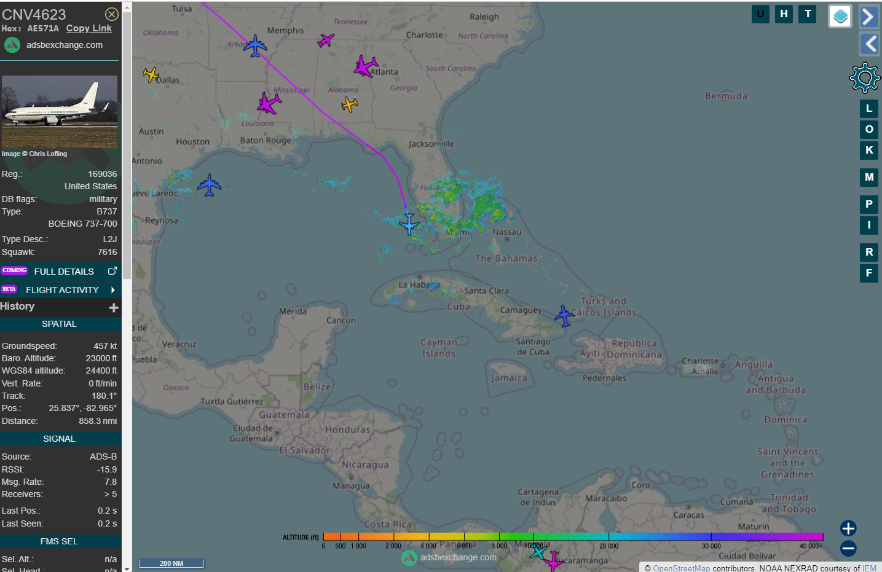The image size is (882, 572).
Task: Toggle the T button in map header
Action: 808,14
